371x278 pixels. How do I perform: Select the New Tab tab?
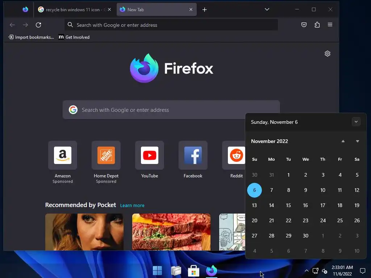click(157, 9)
